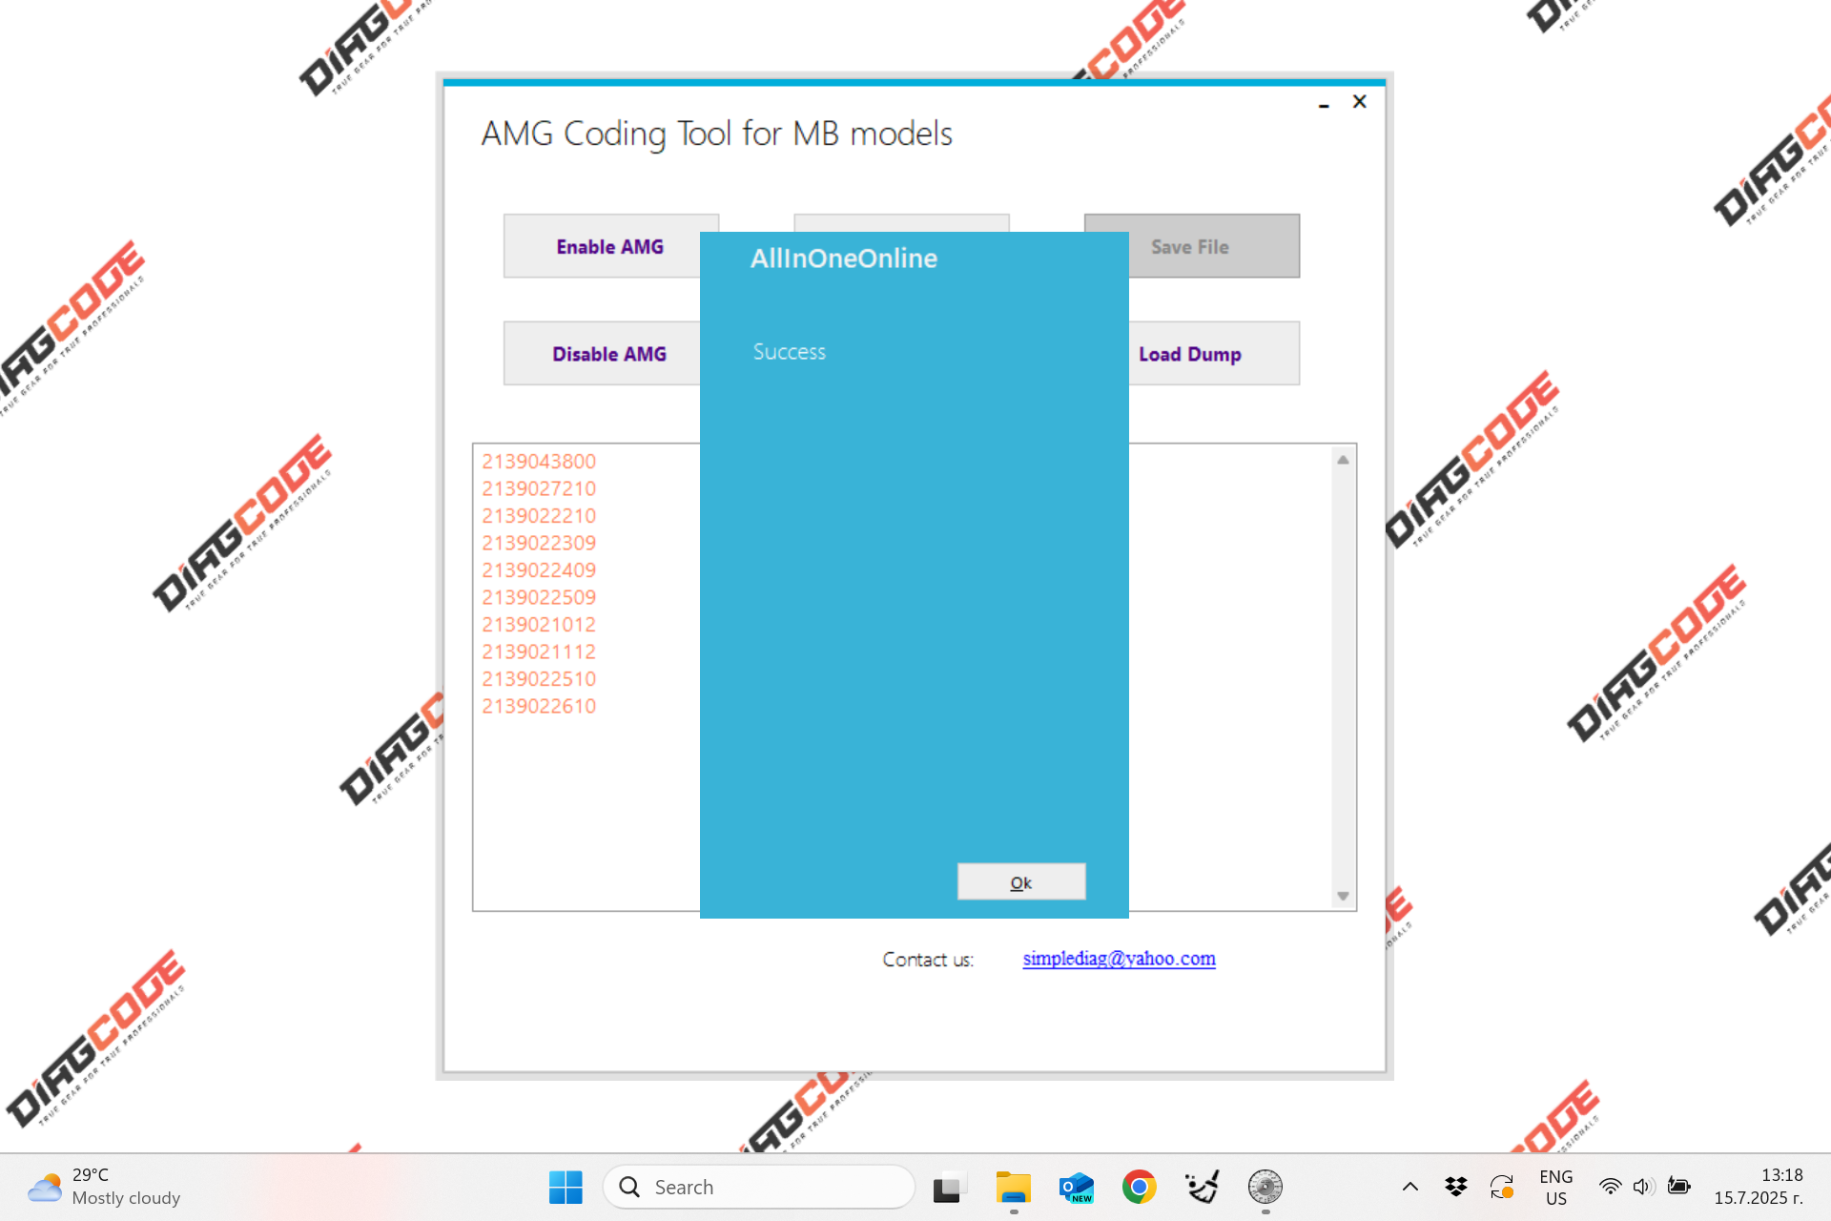The width and height of the screenshot is (1831, 1221).
Task: Open the weather widget showing 29°C
Action: (x=104, y=1187)
